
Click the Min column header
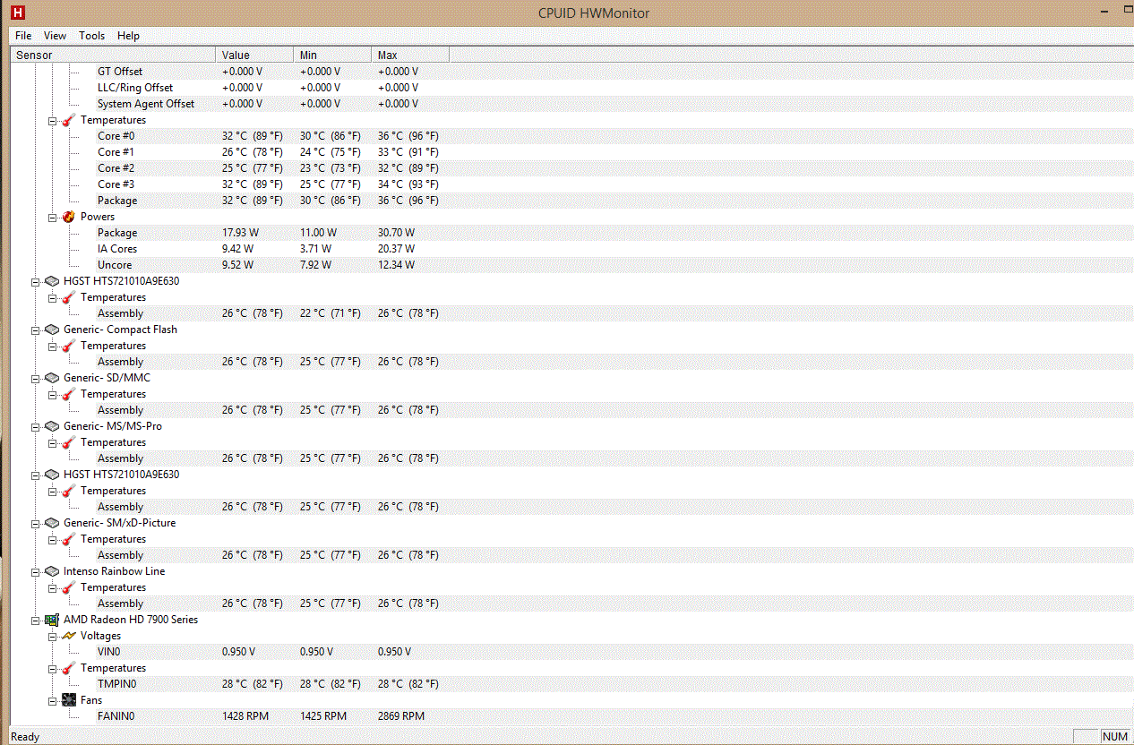(333, 56)
